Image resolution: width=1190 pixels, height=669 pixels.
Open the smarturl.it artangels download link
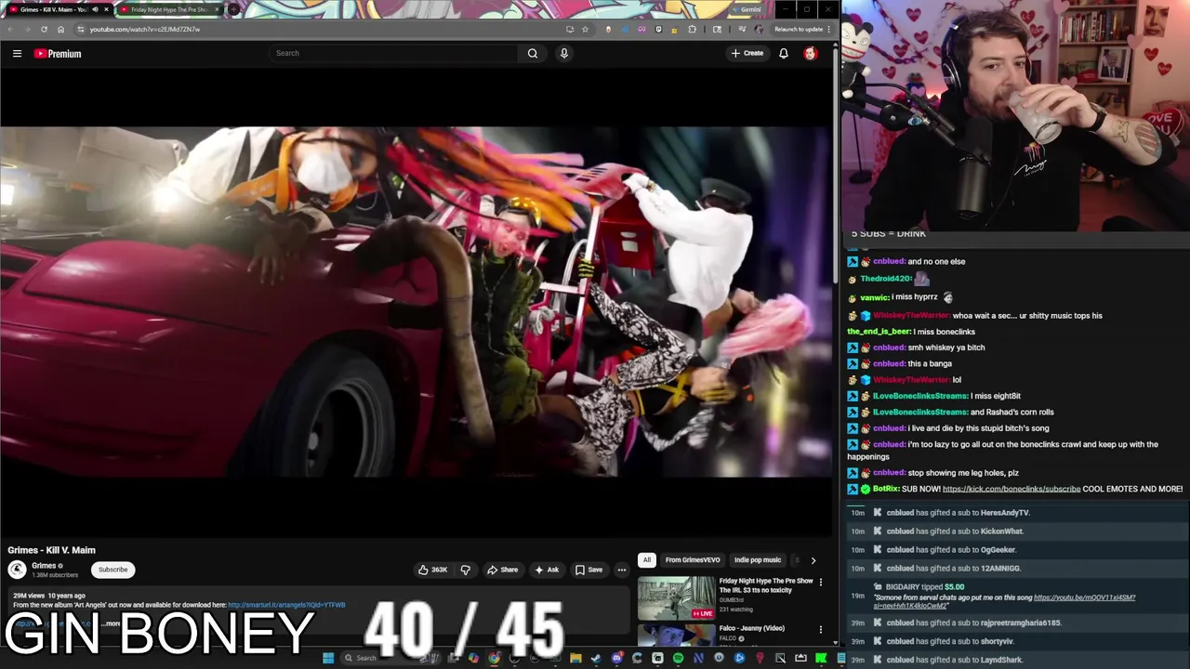pyautogui.click(x=286, y=605)
